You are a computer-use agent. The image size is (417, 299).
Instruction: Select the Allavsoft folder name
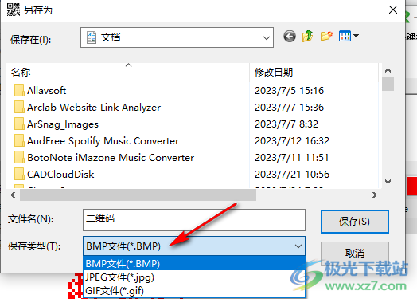point(46,91)
